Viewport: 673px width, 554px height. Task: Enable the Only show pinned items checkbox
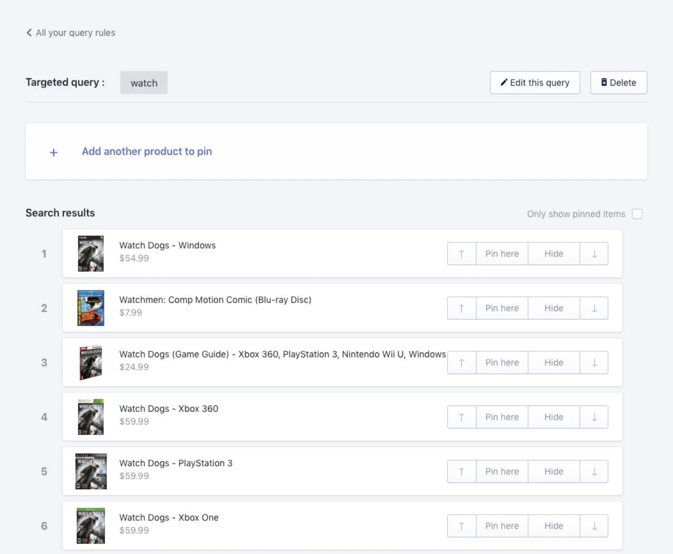click(x=637, y=214)
